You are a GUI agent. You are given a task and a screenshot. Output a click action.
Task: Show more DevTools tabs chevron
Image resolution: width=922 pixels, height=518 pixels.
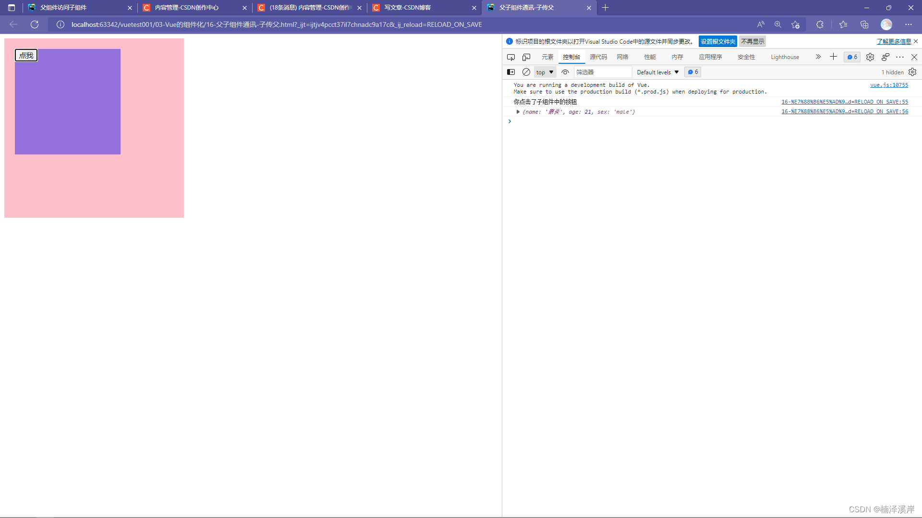[818, 57]
